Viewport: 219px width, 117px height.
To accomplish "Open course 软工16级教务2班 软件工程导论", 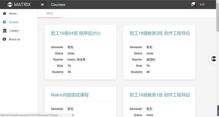I will 160,33.
